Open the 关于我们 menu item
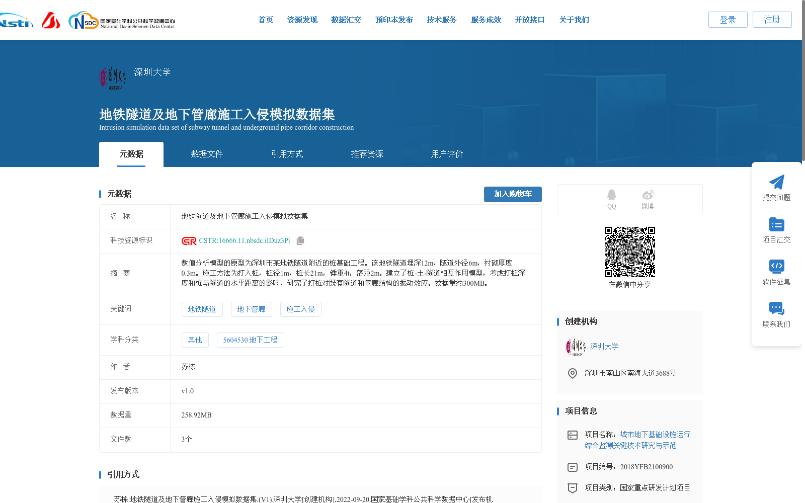The width and height of the screenshot is (805, 503). coord(574,20)
